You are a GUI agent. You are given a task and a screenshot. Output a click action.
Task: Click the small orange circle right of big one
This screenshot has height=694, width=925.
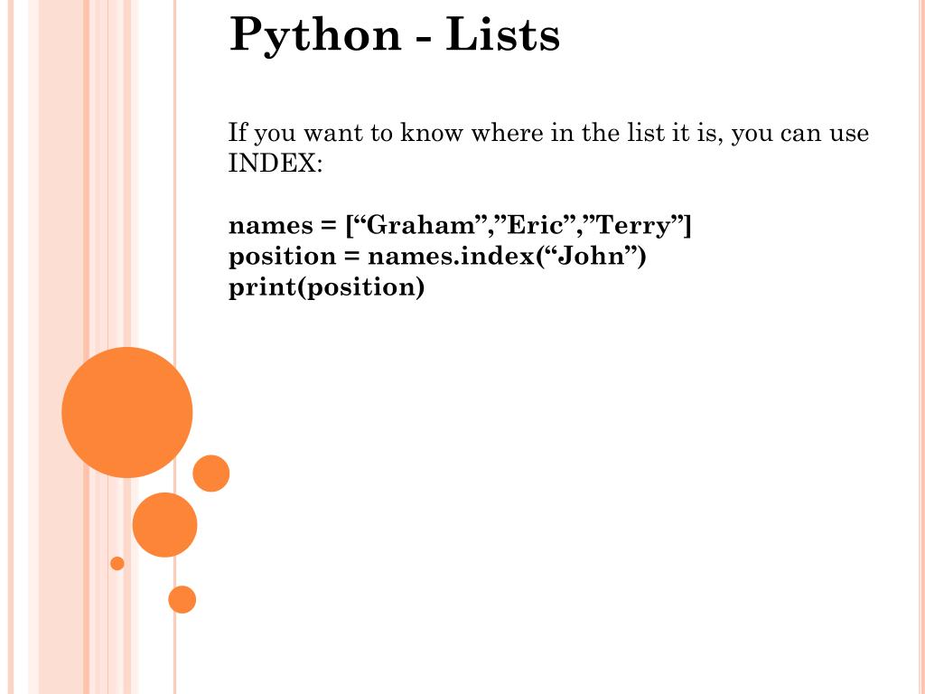click(211, 474)
